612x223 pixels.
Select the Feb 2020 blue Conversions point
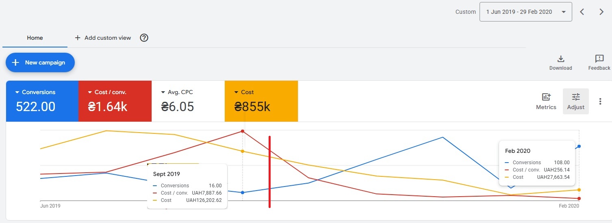pos(579,146)
